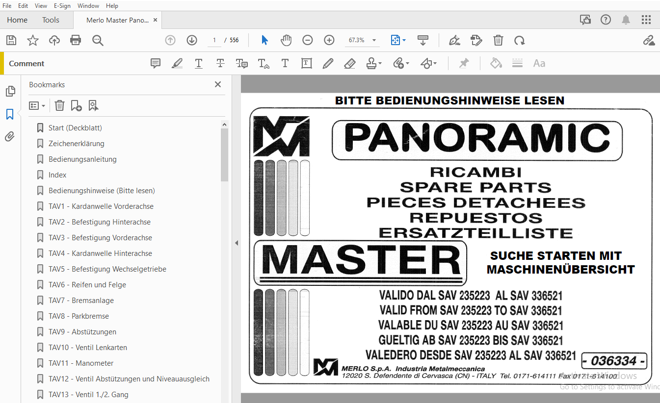Select the Add text comment tool
Image resolution: width=660 pixels, height=403 pixels.
point(285,63)
